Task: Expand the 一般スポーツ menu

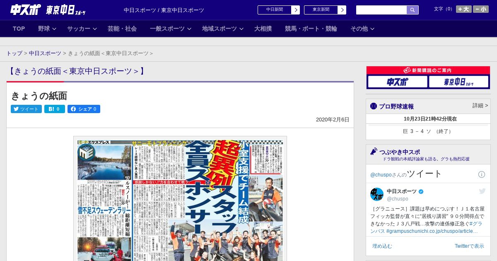Action: 170,29
